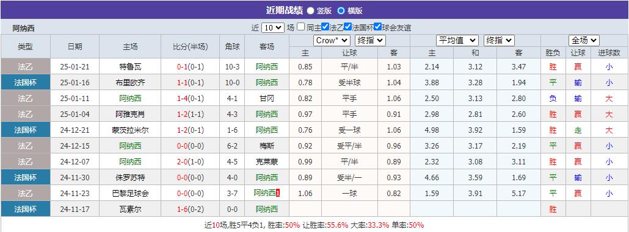This screenshot has height=232, width=629.
Task: Click the red card marker beside 阿纳西
Action: coord(278,193)
